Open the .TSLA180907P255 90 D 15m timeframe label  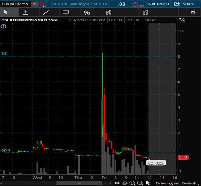pos(29,20)
